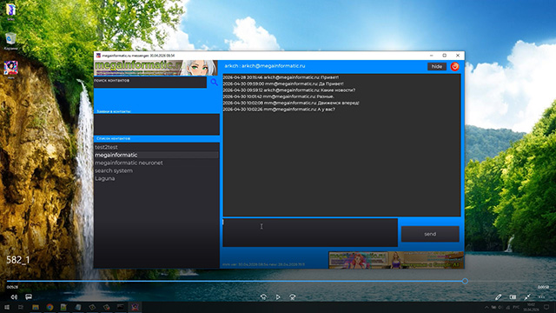The image size is (556, 313).
Task: Open the notification center in the tray
Action: (546, 307)
